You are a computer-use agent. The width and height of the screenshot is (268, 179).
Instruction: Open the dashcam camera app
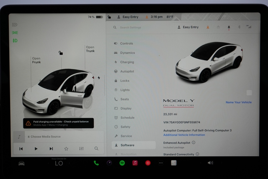[109, 163]
